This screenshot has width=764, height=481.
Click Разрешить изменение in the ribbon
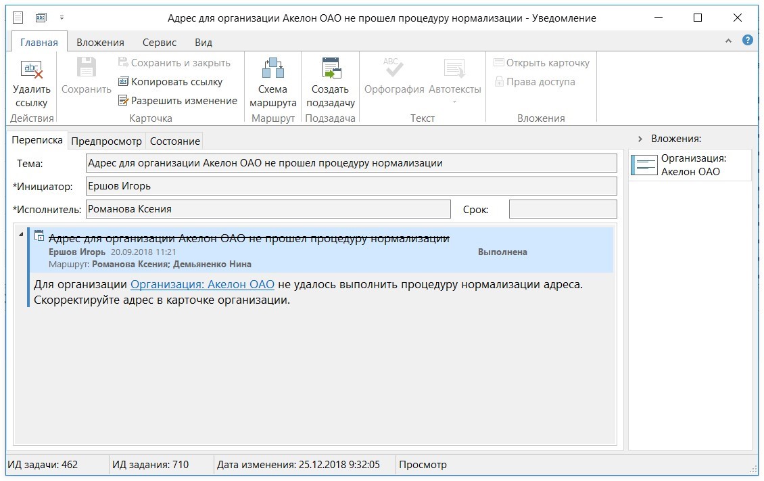[x=178, y=101]
